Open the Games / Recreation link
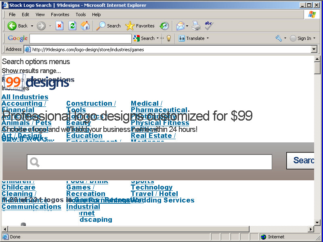This screenshot has width=323, height=242. point(86,190)
